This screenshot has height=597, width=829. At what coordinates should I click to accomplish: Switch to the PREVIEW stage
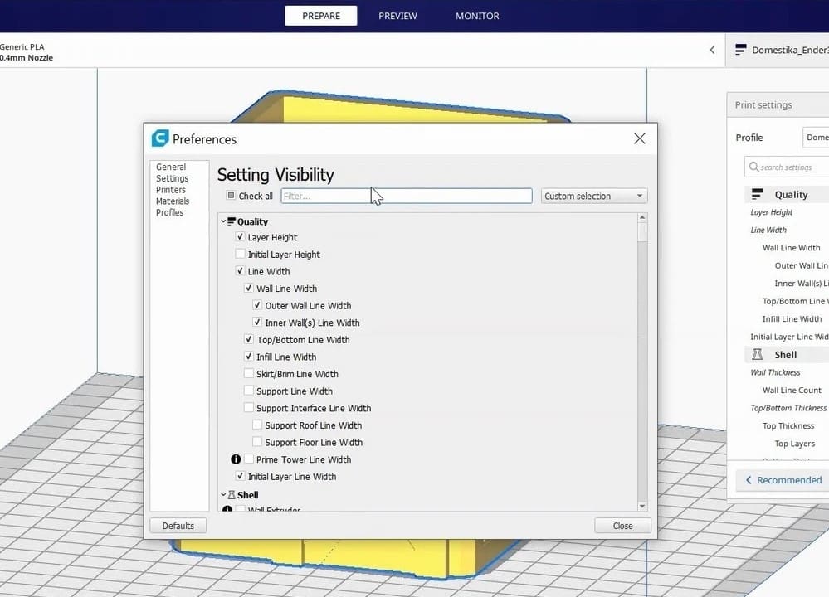tap(397, 16)
